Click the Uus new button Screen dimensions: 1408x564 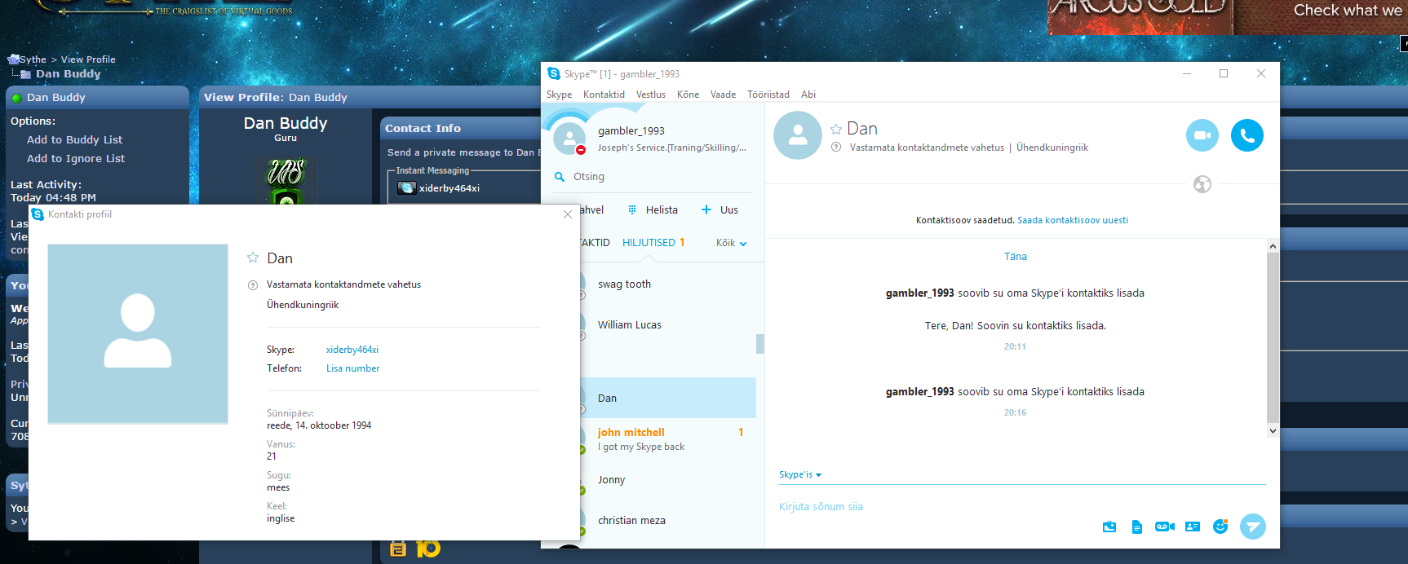(x=729, y=210)
